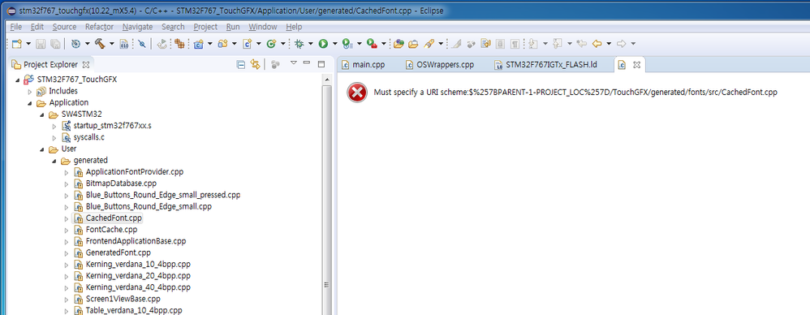The image size is (810, 315).
Task: Click the New Class green C icon
Action: click(x=271, y=44)
